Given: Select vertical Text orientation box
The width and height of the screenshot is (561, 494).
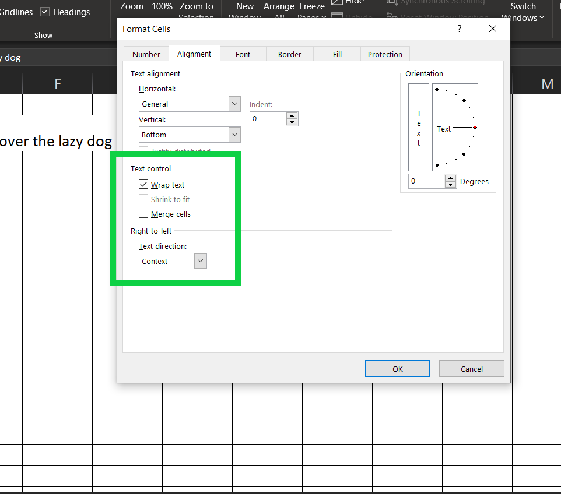Looking at the screenshot, I should (x=419, y=127).
